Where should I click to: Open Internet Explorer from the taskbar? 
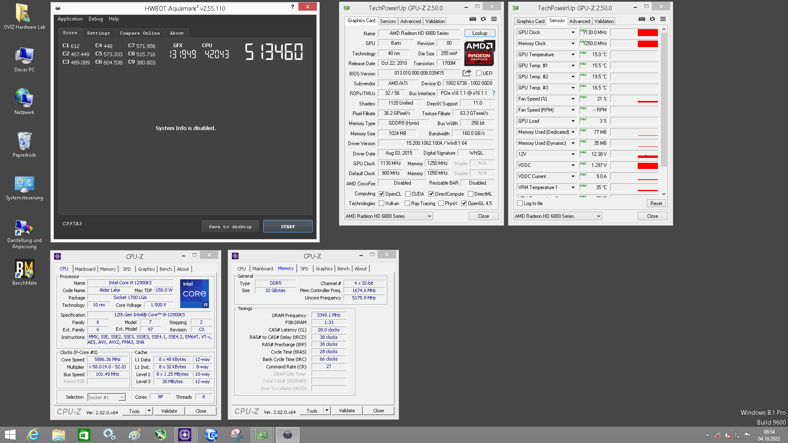click(x=33, y=435)
